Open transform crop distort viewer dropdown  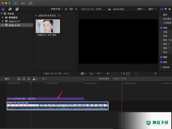(x=83, y=73)
